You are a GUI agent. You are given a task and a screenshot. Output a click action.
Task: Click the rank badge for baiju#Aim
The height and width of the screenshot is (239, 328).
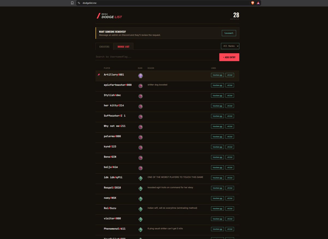pyautogui.click(x=140, y=168)
